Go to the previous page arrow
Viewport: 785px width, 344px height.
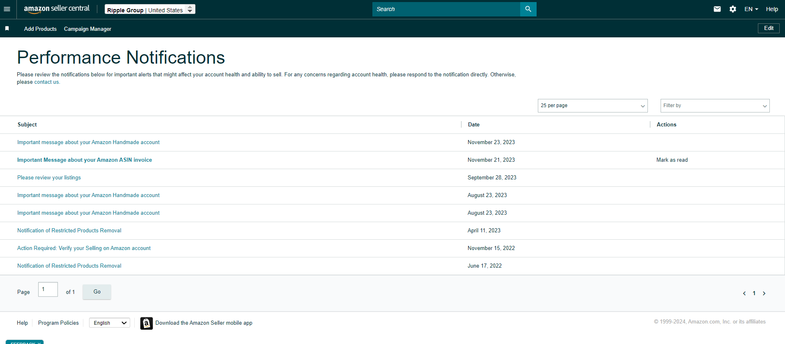click(744, 293)
